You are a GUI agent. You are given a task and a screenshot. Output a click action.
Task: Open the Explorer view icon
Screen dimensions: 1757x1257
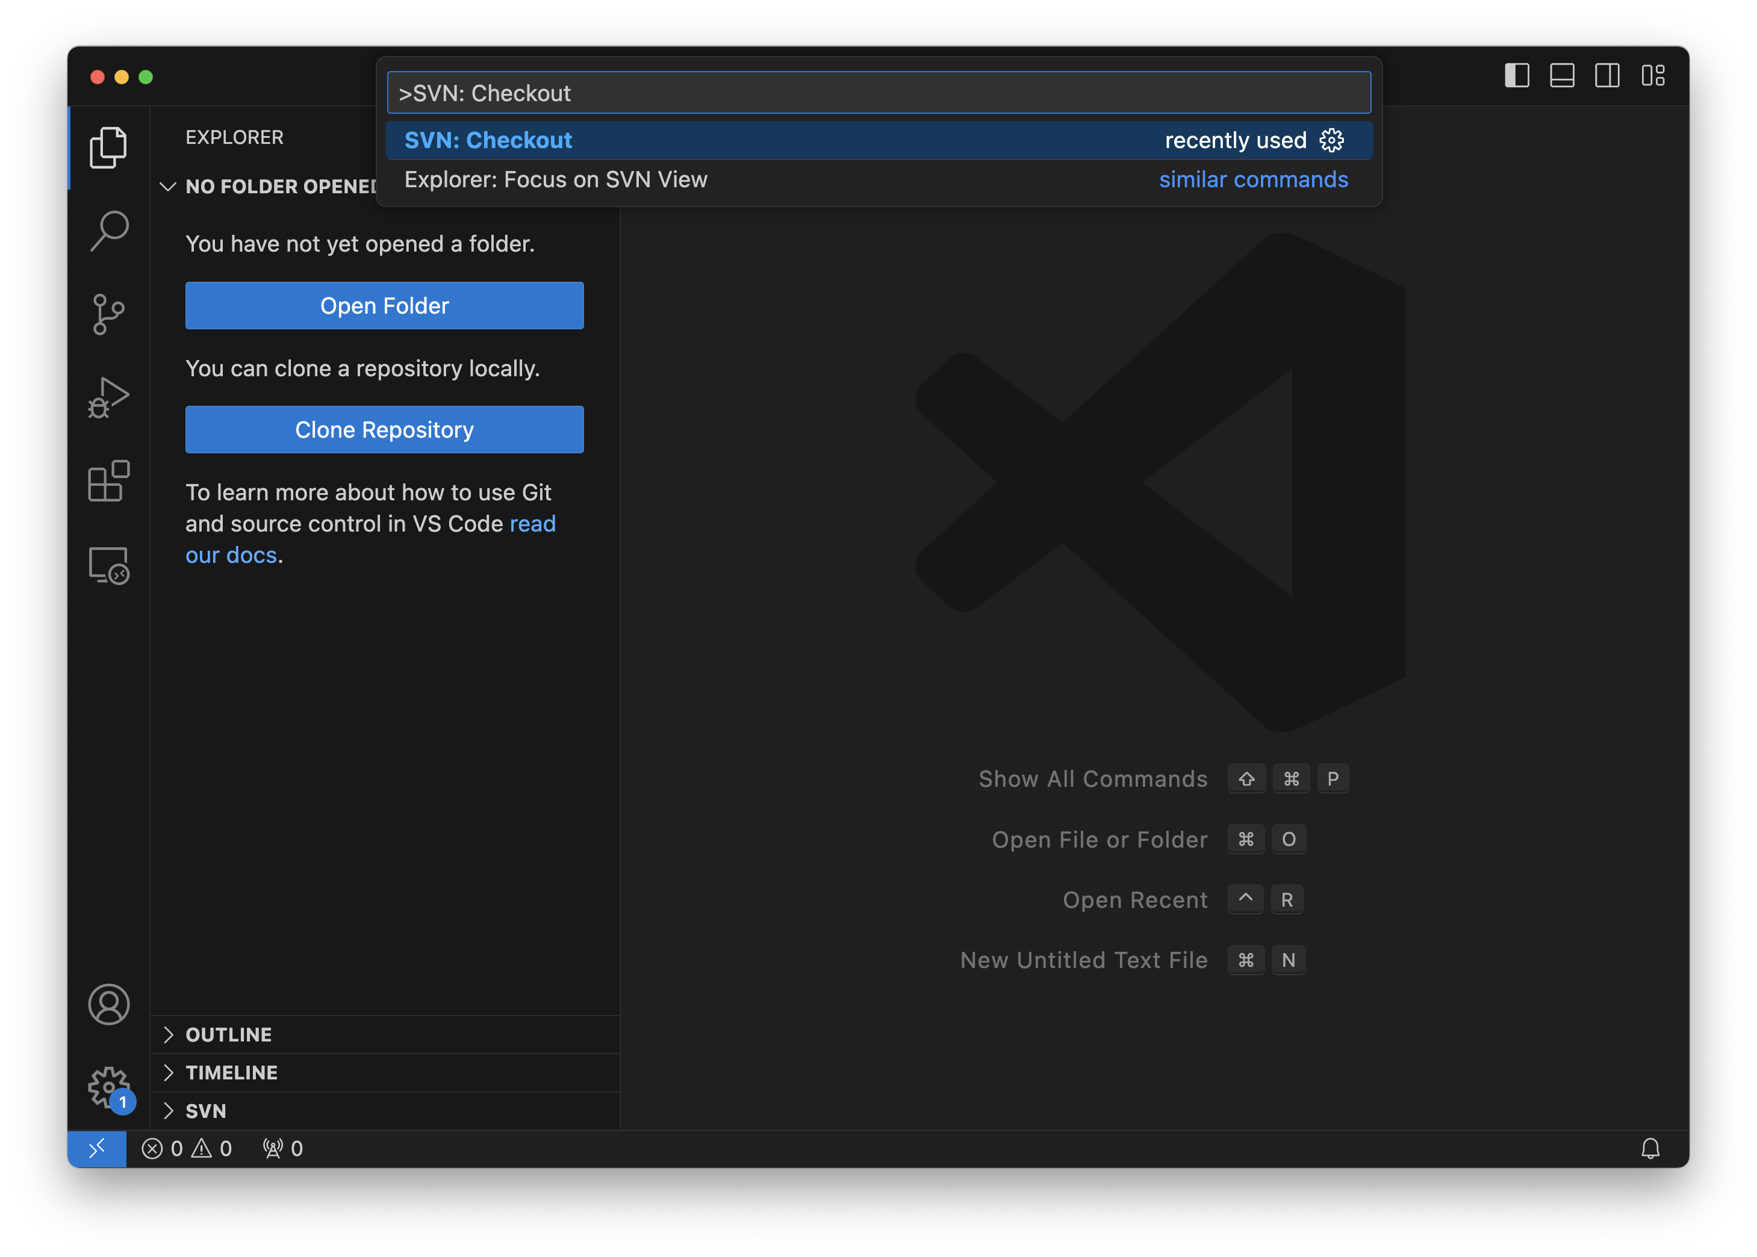(x=108, y=148)
